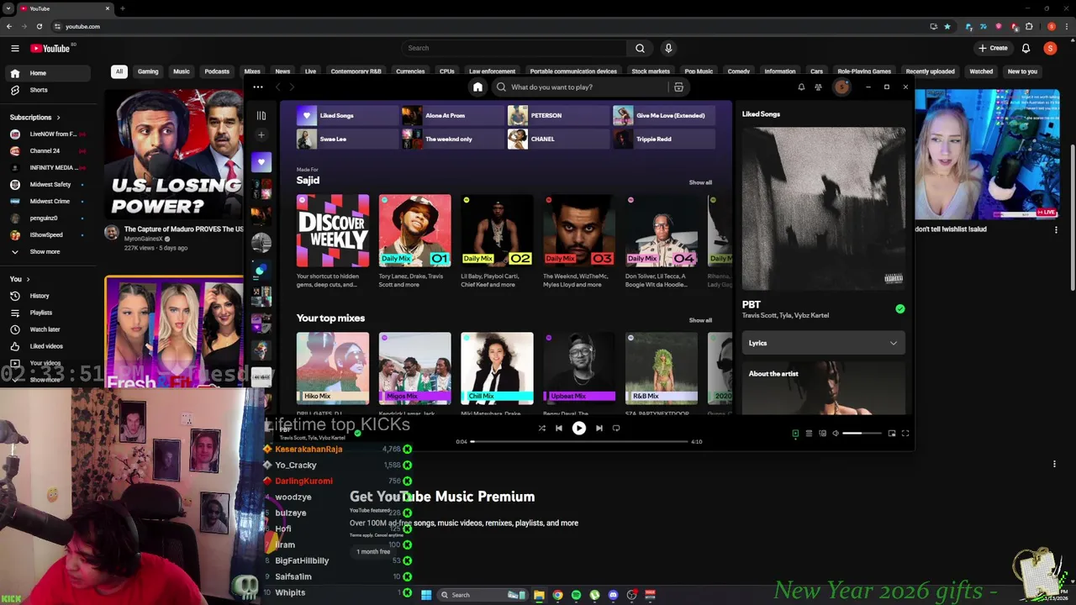Open the Trippie Redd tile
This screenshot has width=1076, height=605.
[664, 139]
